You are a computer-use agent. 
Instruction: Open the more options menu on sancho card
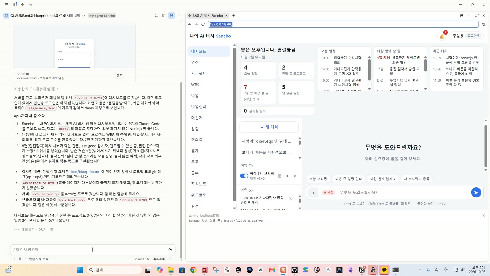click(x=129, y=76)
